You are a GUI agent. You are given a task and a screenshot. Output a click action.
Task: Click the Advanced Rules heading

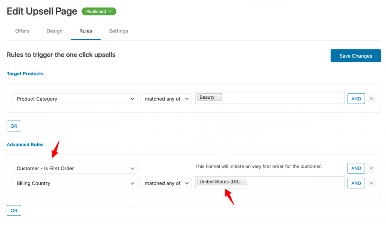25,145
